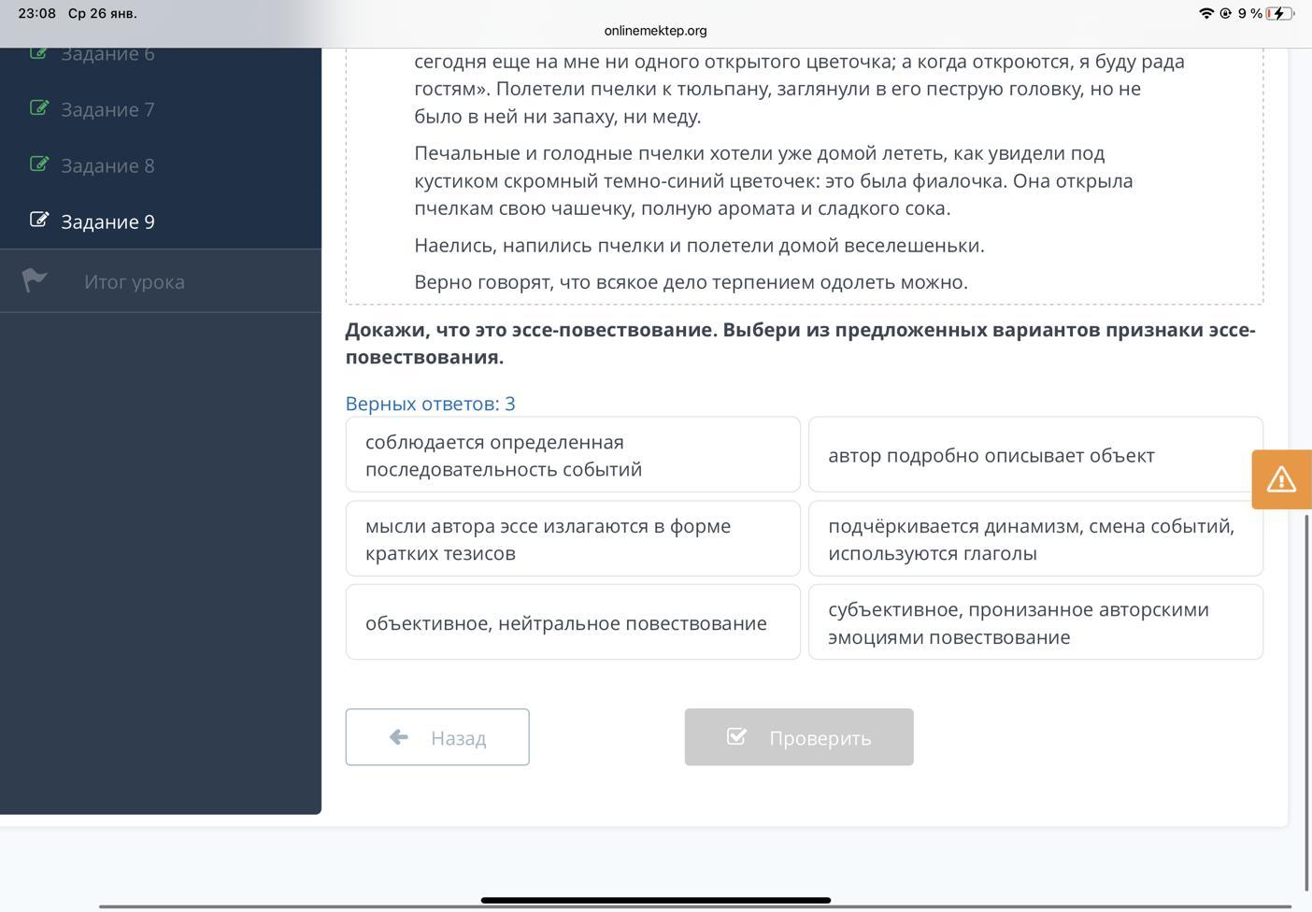Click the Задание 9 edit icon
Image resolution: width=1312 pixels, height=912 pixels.
38,221
